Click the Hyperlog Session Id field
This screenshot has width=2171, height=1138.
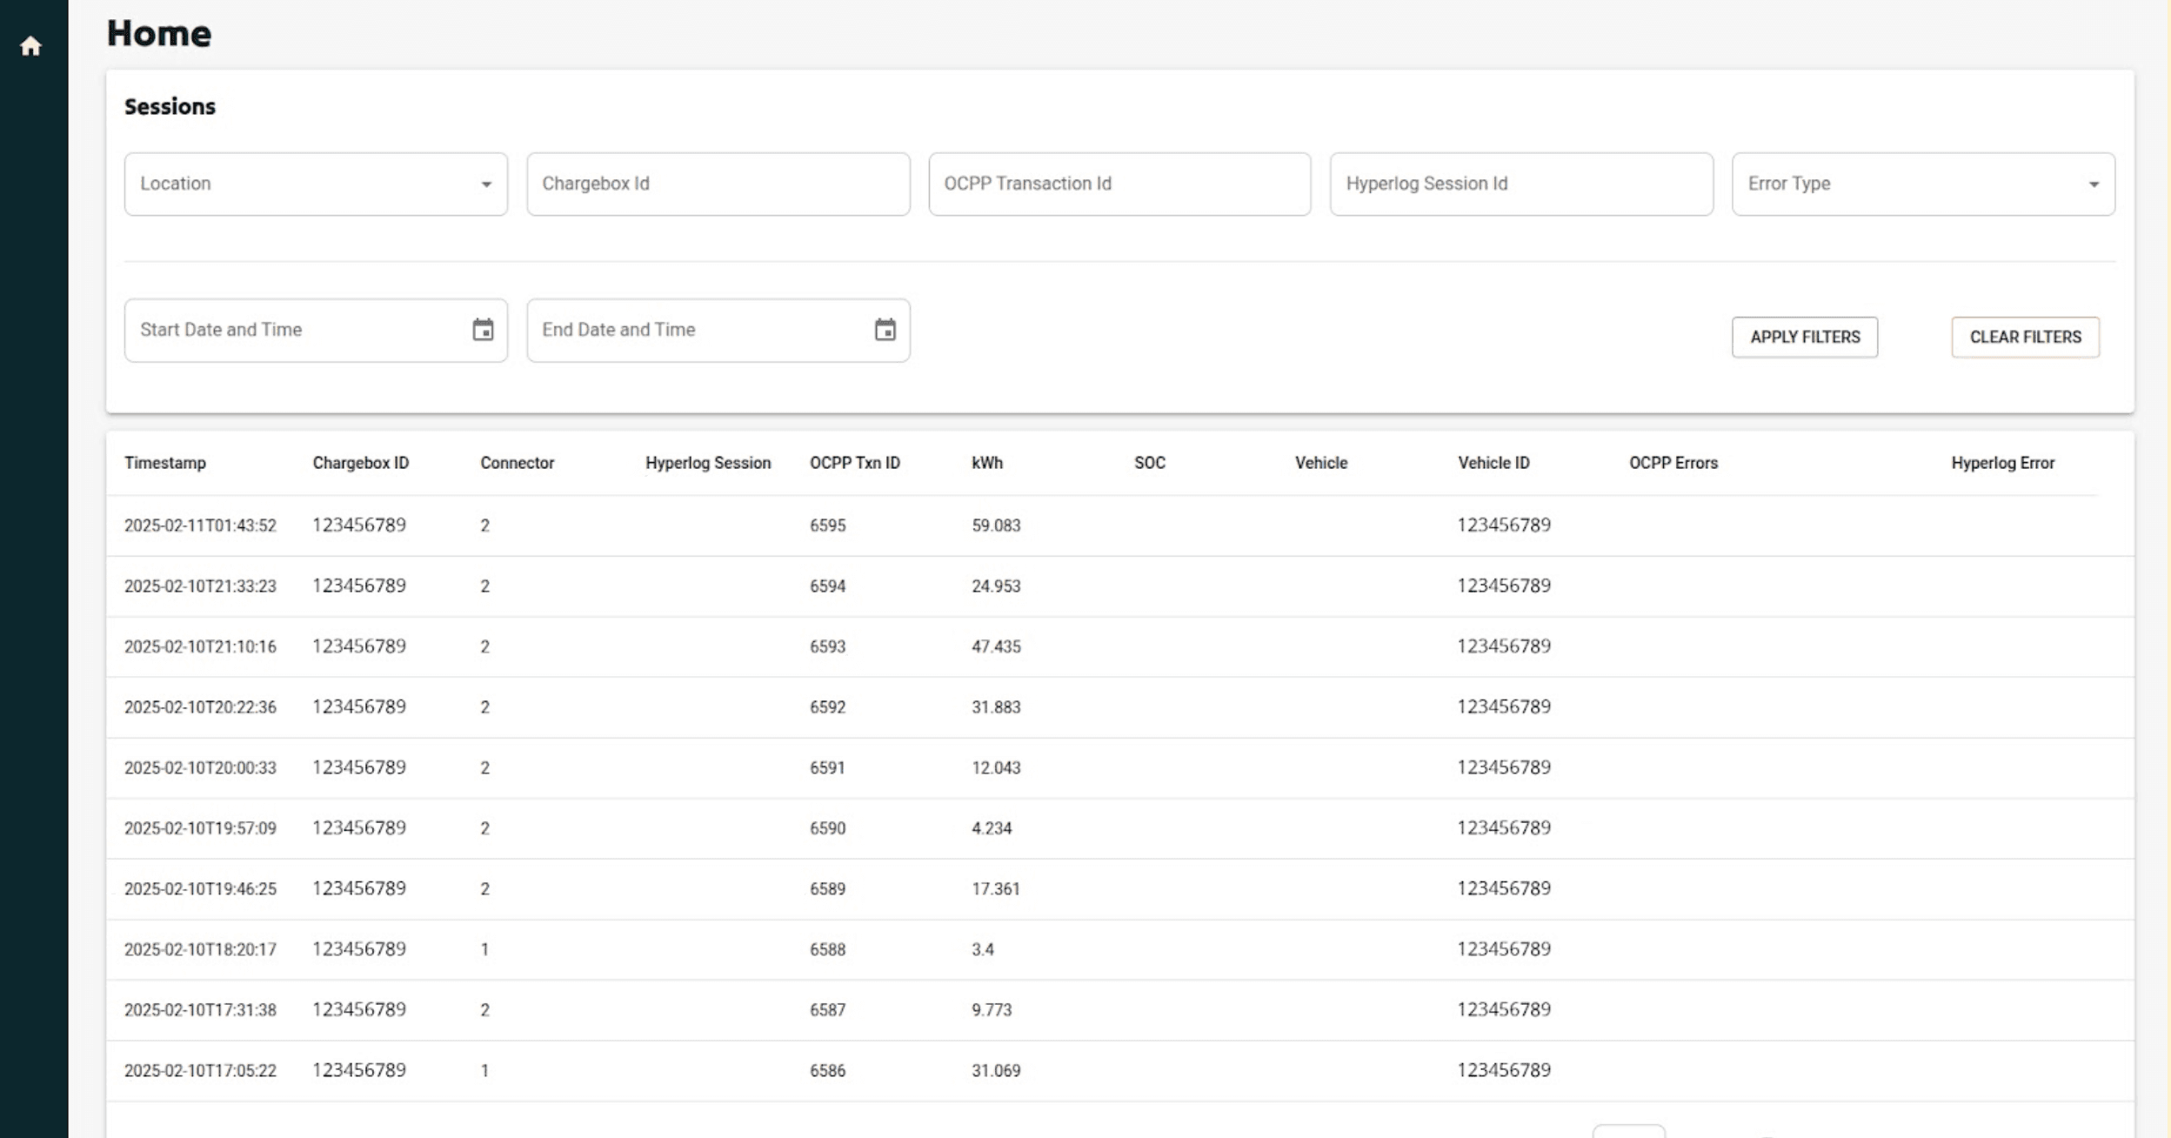pyautogui.click(x=1520, y=184)
